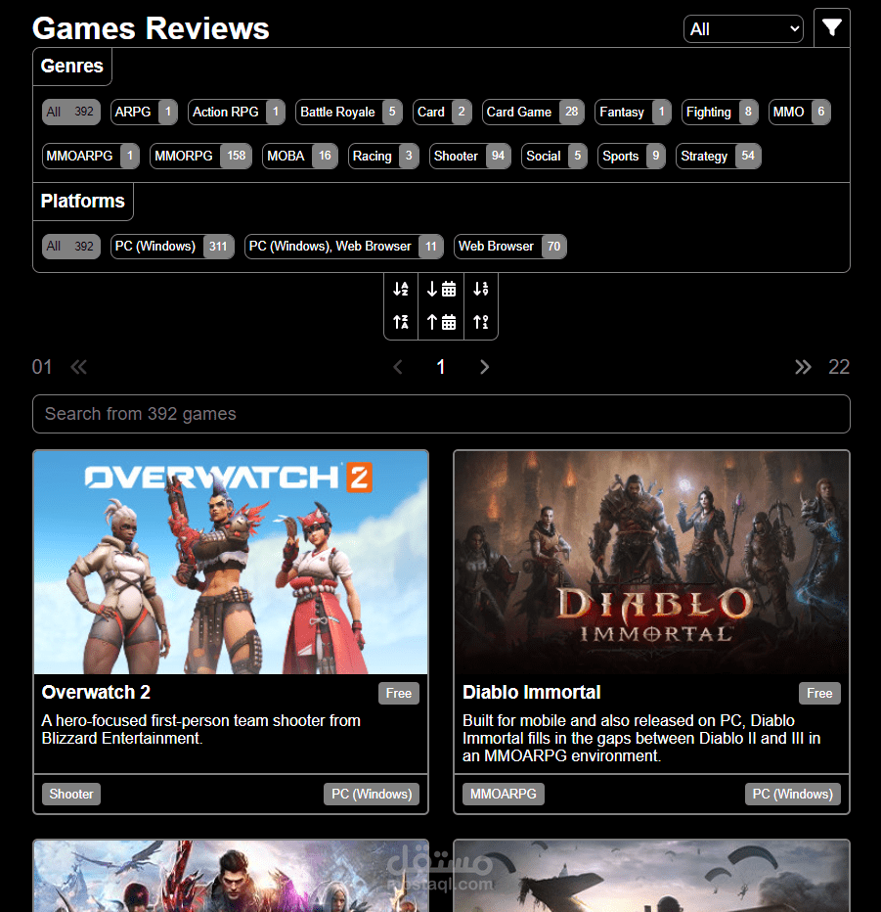Open the Genres tab header
The width and height of the screenshot is (881, 912).
point(72,66)
